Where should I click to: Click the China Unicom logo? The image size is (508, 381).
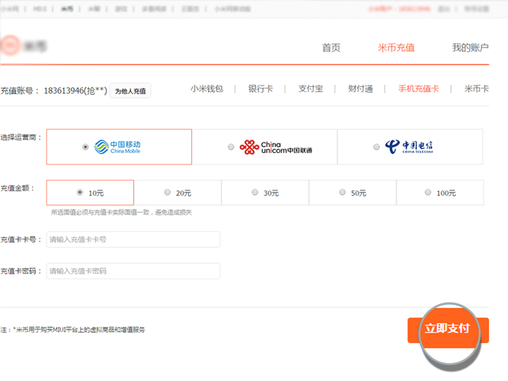coord(276,147)
